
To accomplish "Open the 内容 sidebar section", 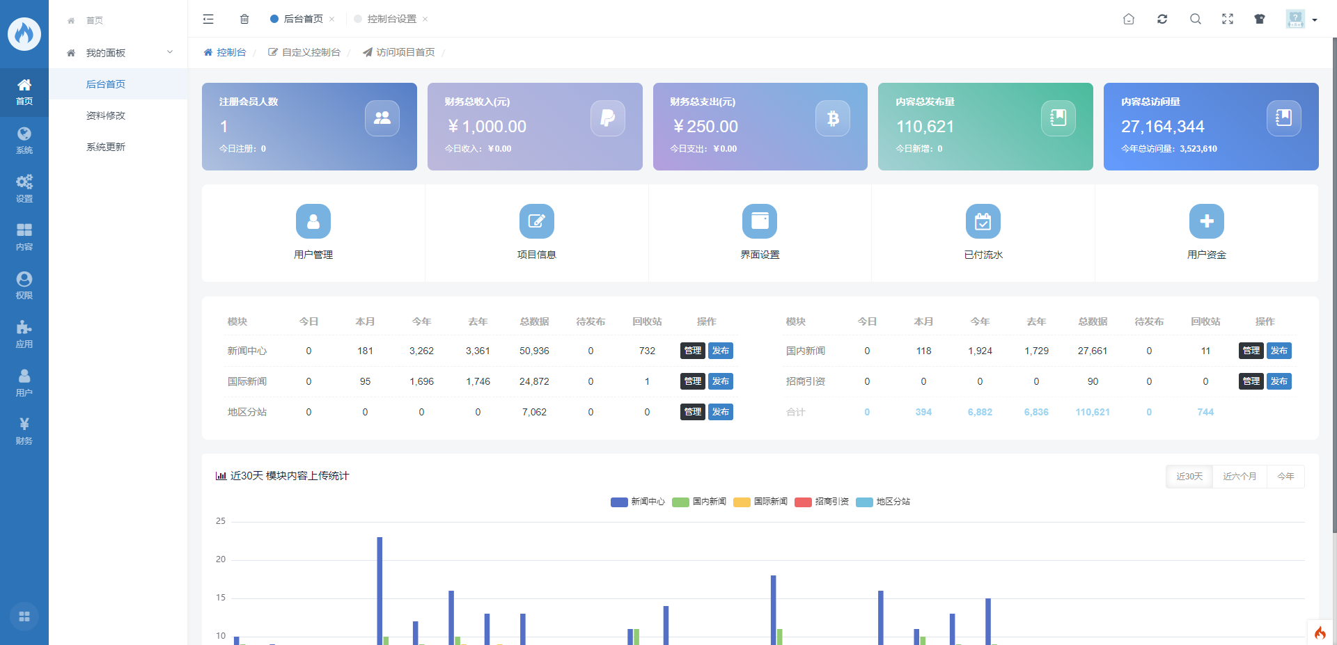I will click(24, 237).
